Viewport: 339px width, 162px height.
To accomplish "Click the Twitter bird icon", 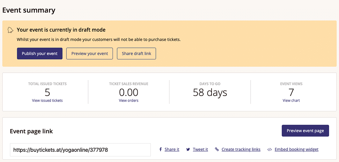I will coord(188,149).
